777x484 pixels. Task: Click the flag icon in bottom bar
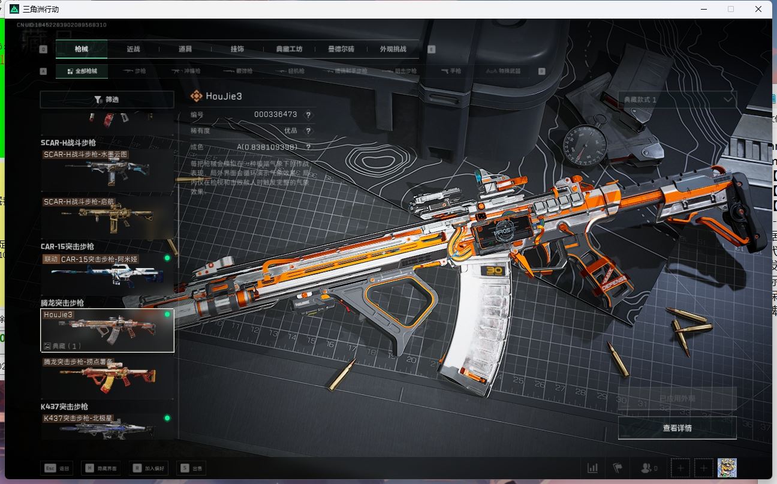coord(618,468)
